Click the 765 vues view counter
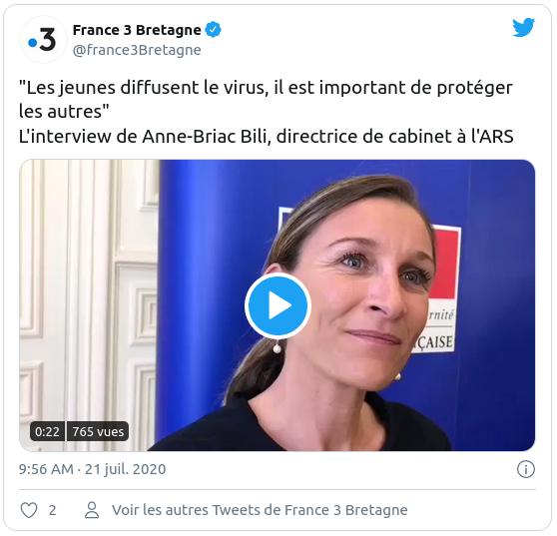The image size is (557, 536). click(98, 431)
